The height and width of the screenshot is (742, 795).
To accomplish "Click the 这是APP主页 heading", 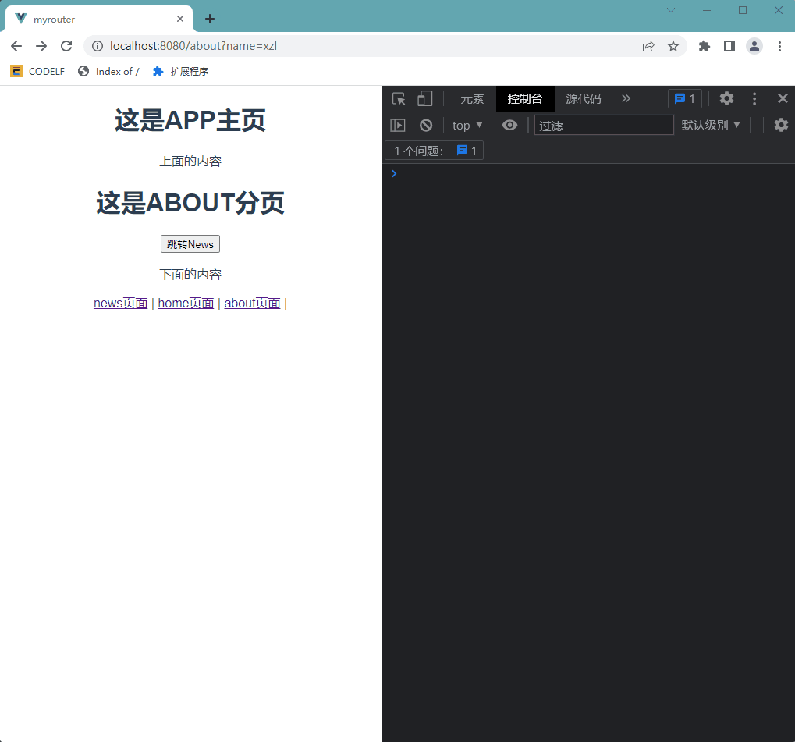I will pos(190,121).
